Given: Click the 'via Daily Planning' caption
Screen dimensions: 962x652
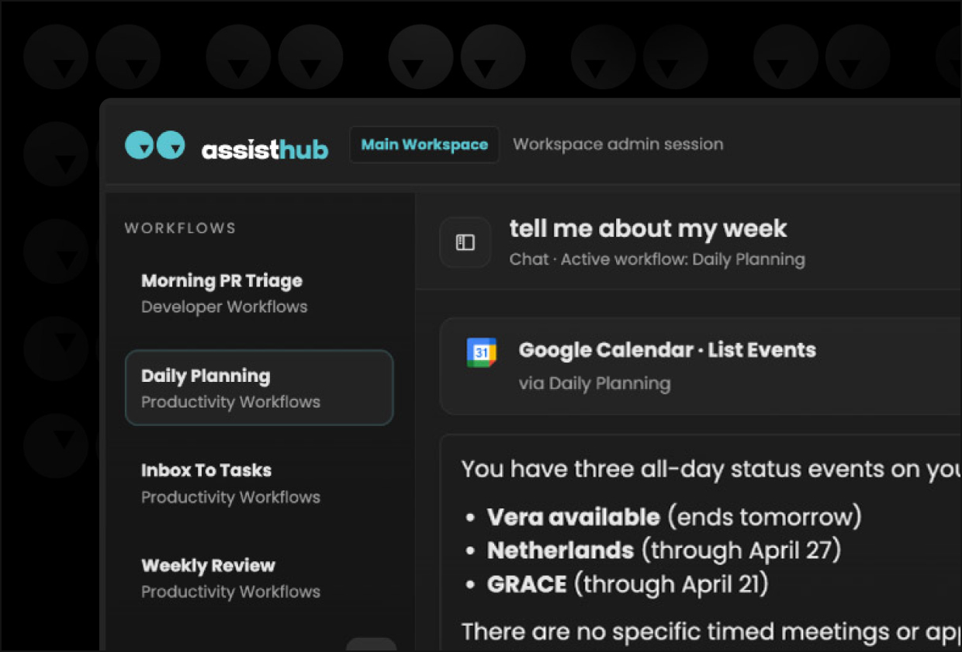Looking at the screenshot, I should click(594, 383).
